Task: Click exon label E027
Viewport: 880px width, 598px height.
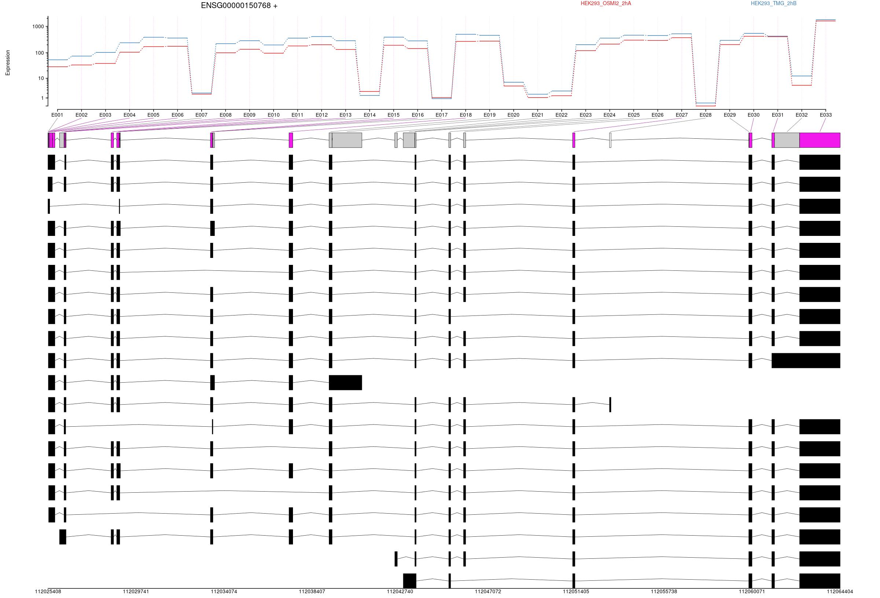Action: 682,115
